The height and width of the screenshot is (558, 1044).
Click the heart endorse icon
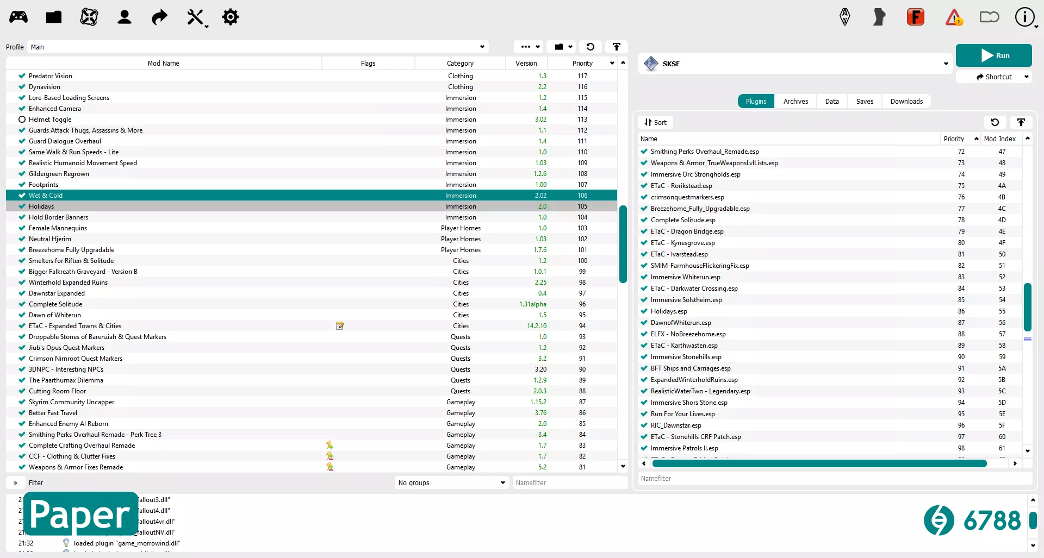pyautogui.click(x=990, y=17)
